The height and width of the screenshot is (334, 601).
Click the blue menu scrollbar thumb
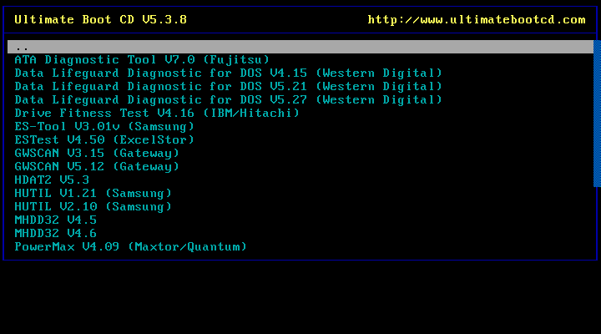(x=597, y=114)
